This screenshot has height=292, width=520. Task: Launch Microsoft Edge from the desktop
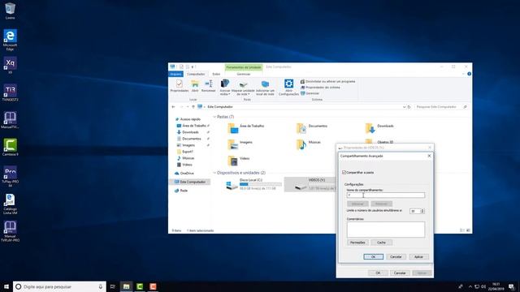(x=10, y=40)
